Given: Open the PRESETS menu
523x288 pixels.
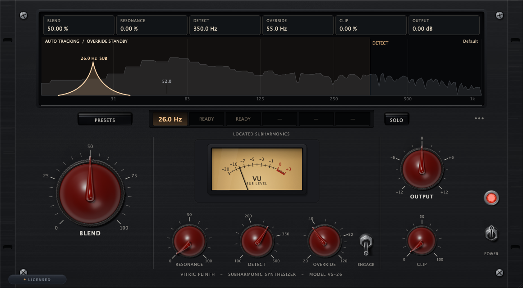Looking at the screenshot, I should tap(105, 119).
